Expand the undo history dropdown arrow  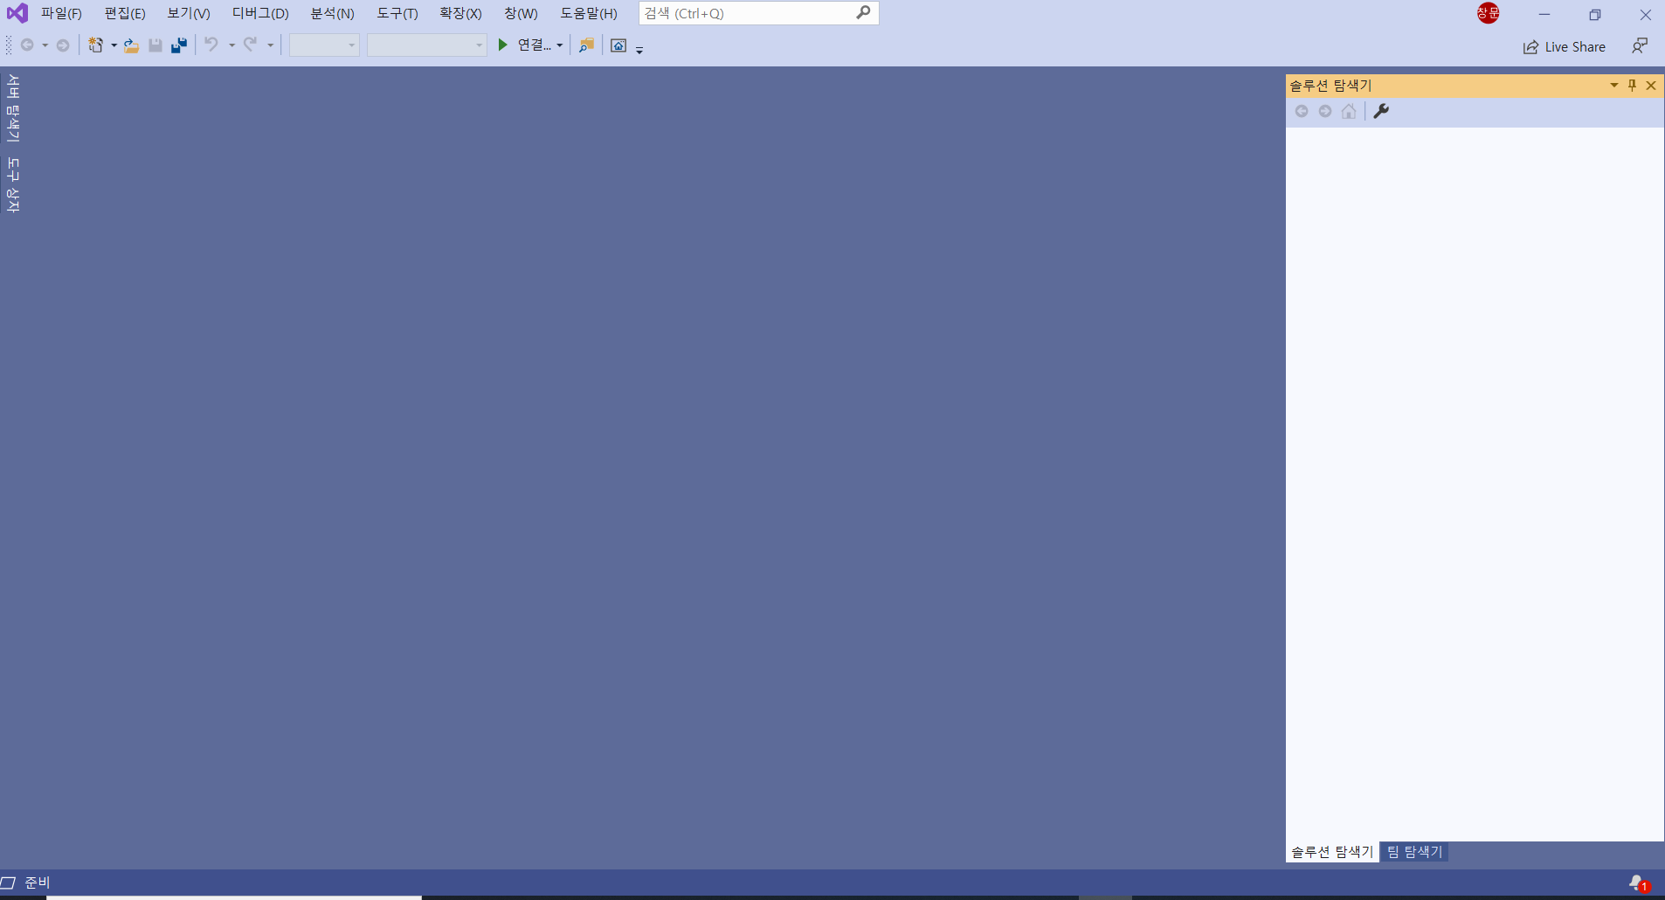pyautogui.click(x=231, y=45)
